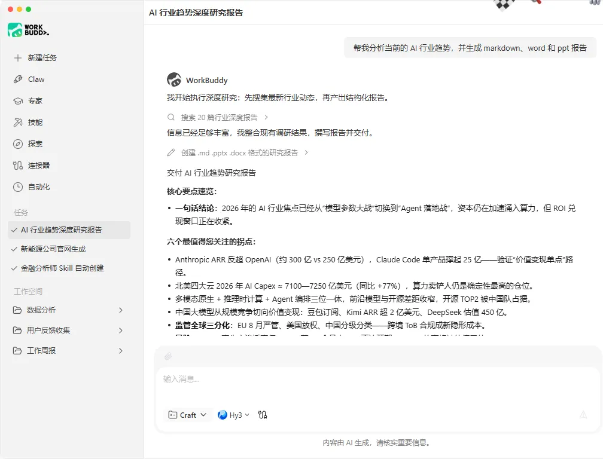Click the 内容由 AI 生成 disclaimer text
The image size is (603, 459).
(x=376, y=443)
